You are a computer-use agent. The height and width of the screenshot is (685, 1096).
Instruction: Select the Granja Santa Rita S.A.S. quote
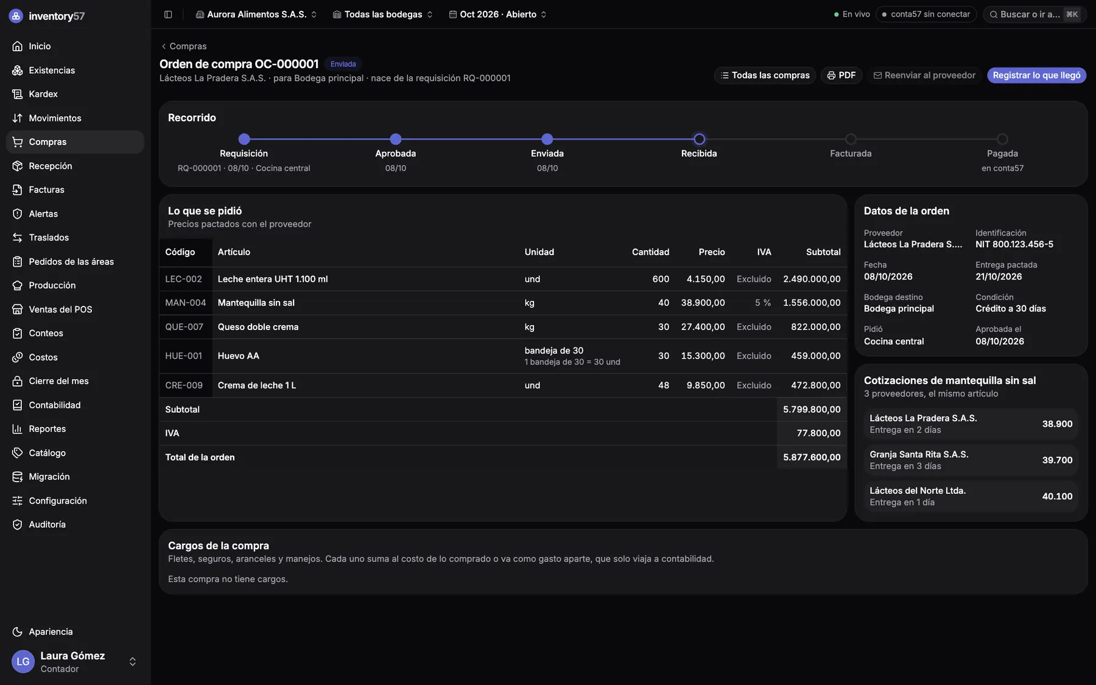971,460
